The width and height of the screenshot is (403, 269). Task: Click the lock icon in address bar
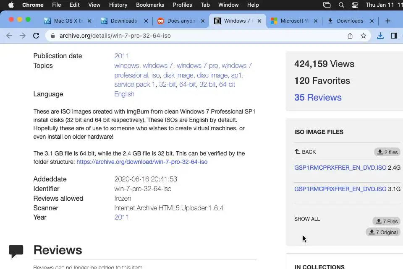53,36
